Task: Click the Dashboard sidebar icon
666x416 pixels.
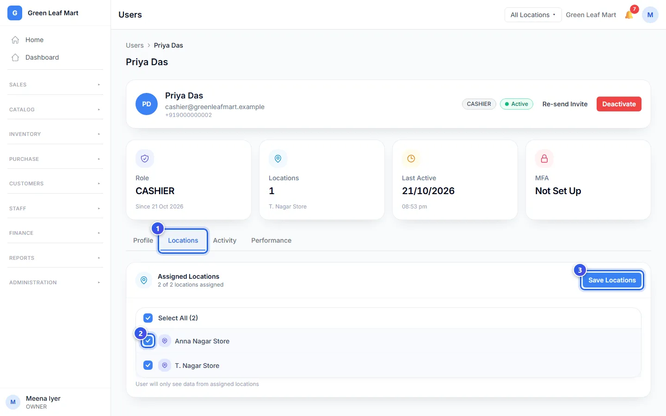Action: click(x=15, y=57)
